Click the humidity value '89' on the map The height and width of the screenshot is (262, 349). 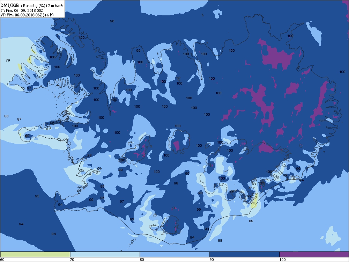click(x=251, y=221)
